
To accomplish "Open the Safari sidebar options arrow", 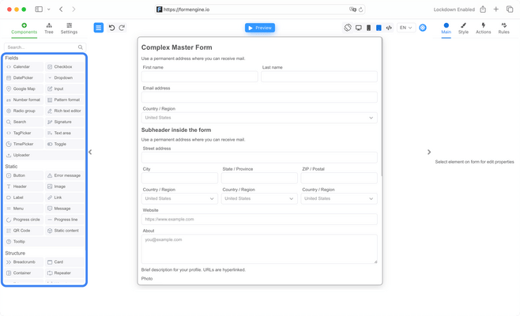I will (x=49, y=9).
